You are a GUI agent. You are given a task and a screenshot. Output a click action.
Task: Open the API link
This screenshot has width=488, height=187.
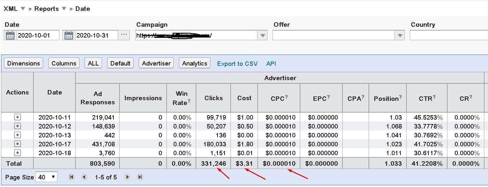271,64
